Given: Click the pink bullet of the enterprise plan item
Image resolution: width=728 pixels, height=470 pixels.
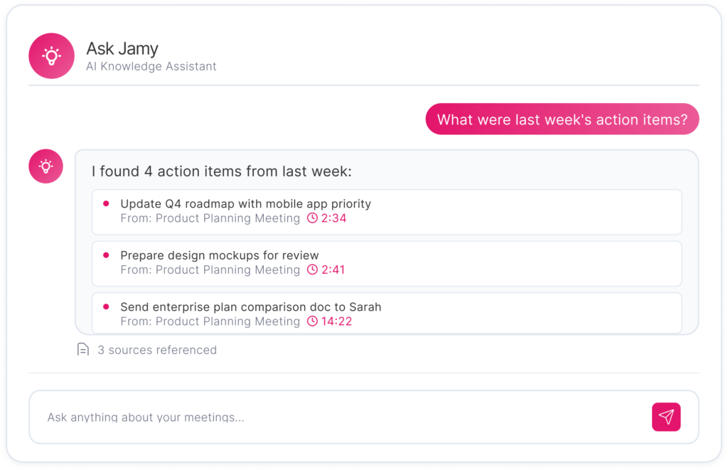Looking at the screenshot, I should 106,307.
